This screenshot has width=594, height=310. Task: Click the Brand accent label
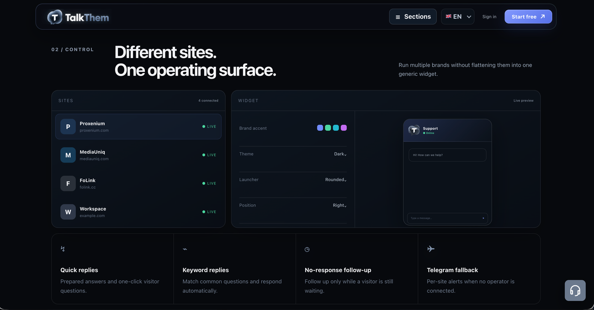point(253,128)
